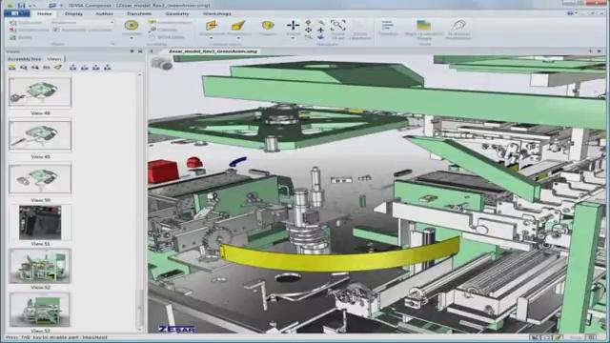Viewport: 610px width, 343px height.
Task: Click the black four-arrow cross icon
Action: tap(293, 26)
